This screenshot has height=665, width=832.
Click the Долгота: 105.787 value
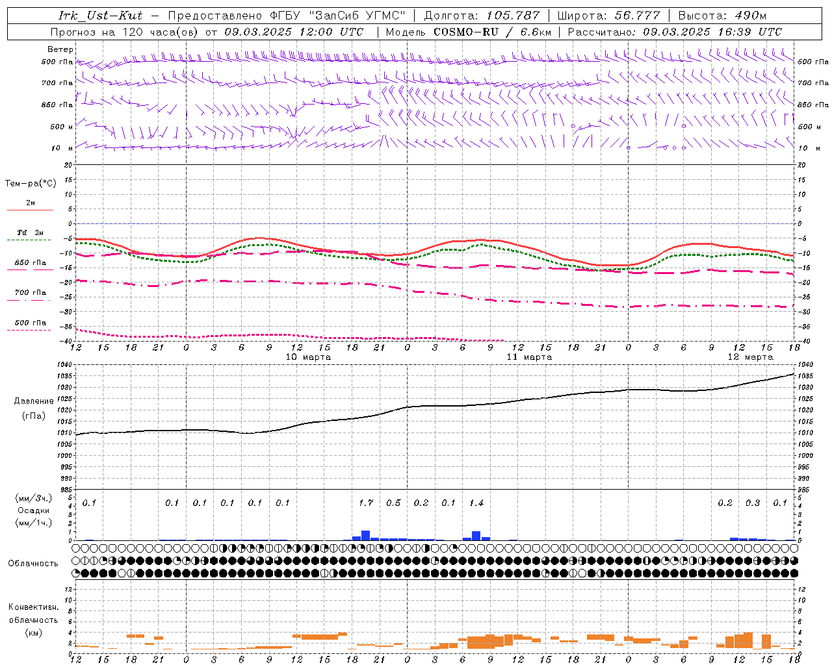(482, 16)
